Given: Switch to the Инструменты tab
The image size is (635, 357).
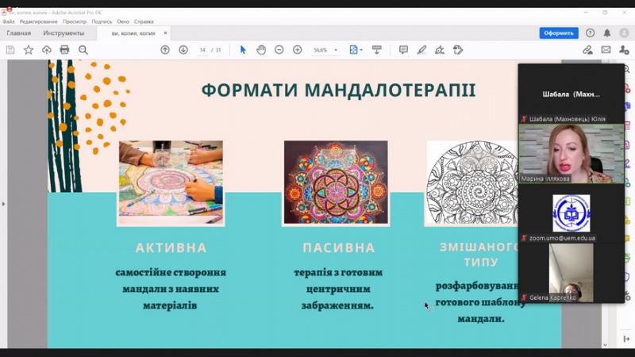Looking at the screenshot, I should (63, 33).
